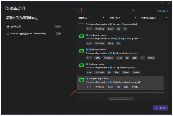173x116 pixels.
Task: Click the 下一步 Next button
Action: (x=160, y=108)
